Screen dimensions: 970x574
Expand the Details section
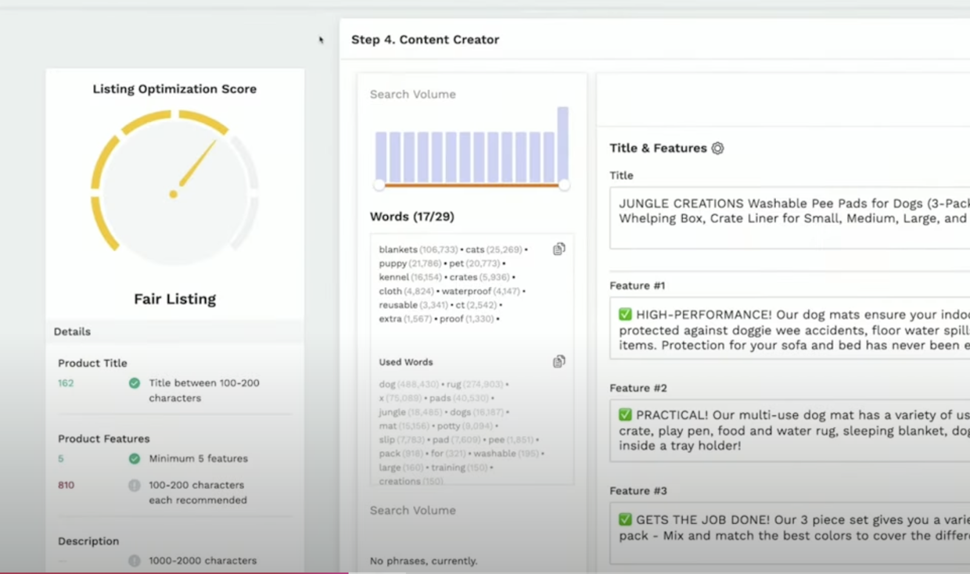(72, 331)
